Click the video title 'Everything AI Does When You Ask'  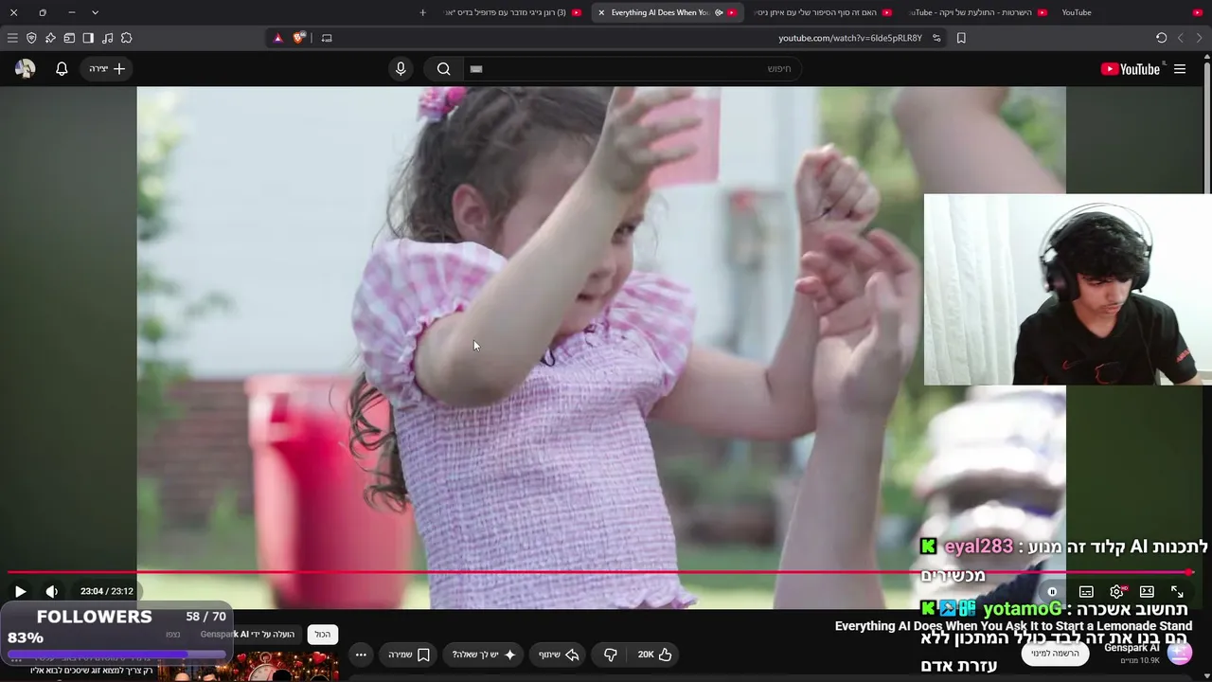[x=1013, y=626]
